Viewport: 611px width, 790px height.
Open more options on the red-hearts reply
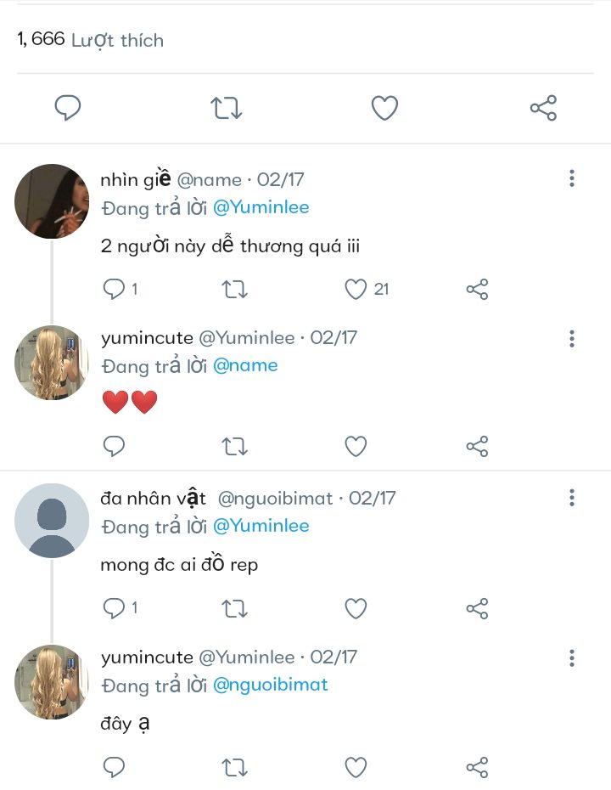click(572, 339)
